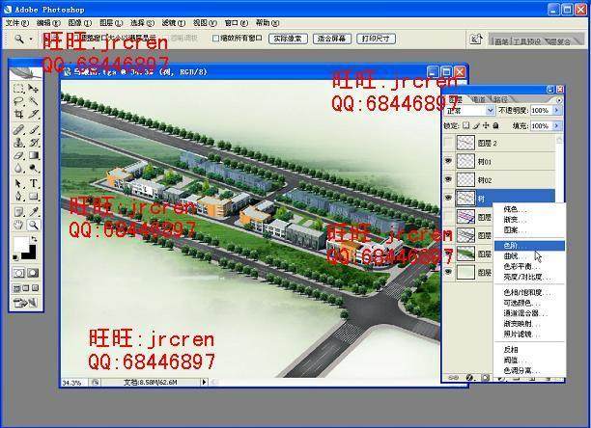
Task: Select the Slice tool
Action: [x=33, y=114]
